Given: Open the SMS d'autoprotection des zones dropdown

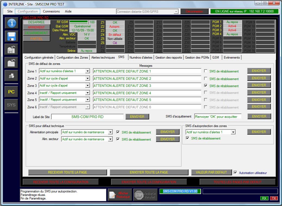Looking at the screenshot, I should (233, 132).
